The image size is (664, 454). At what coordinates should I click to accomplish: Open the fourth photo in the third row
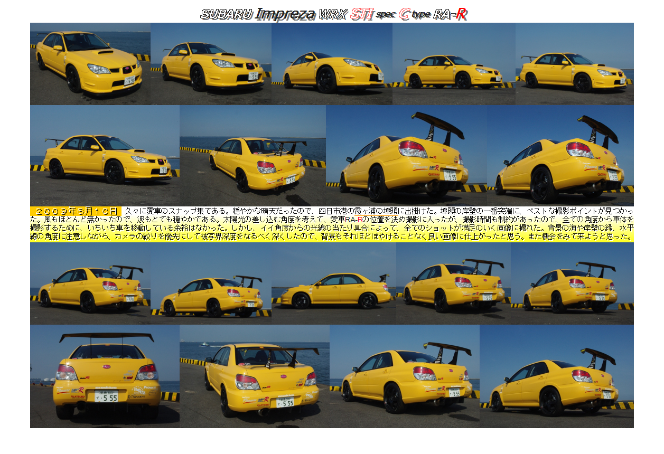453,283
